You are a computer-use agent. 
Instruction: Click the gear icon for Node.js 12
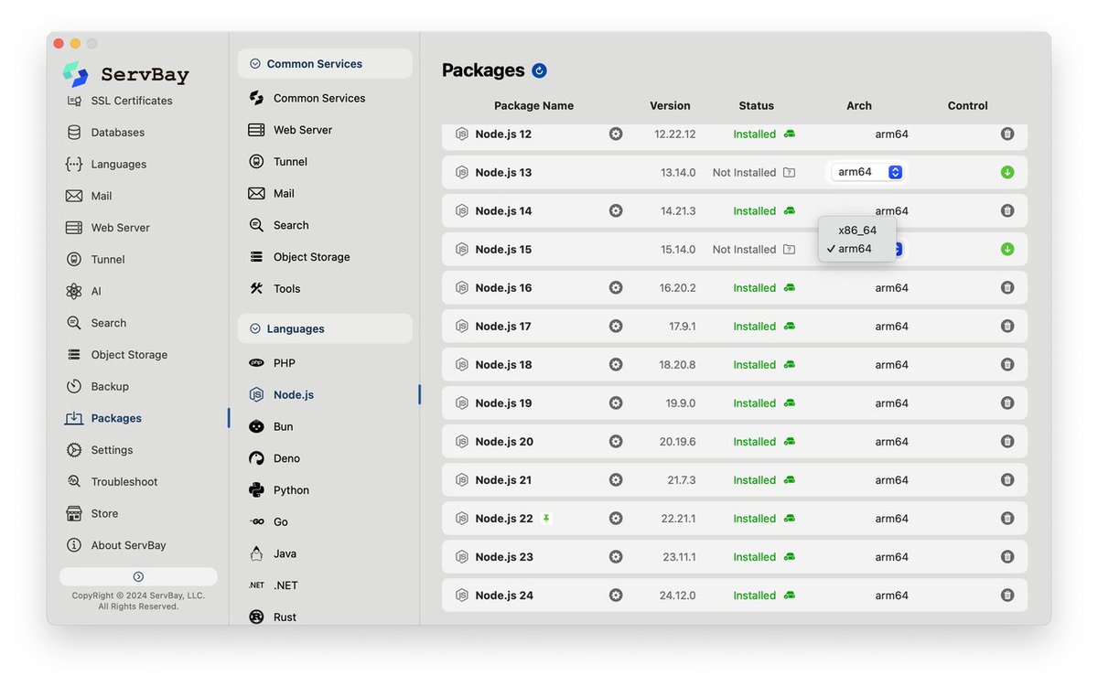(x=616, y=134)
